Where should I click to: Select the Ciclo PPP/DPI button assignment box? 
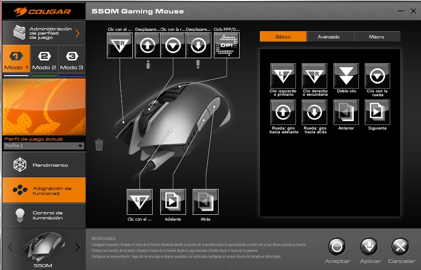click(227, 46)
